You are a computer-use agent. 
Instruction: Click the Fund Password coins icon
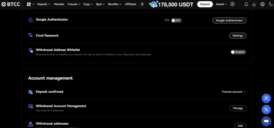[31, 35]
